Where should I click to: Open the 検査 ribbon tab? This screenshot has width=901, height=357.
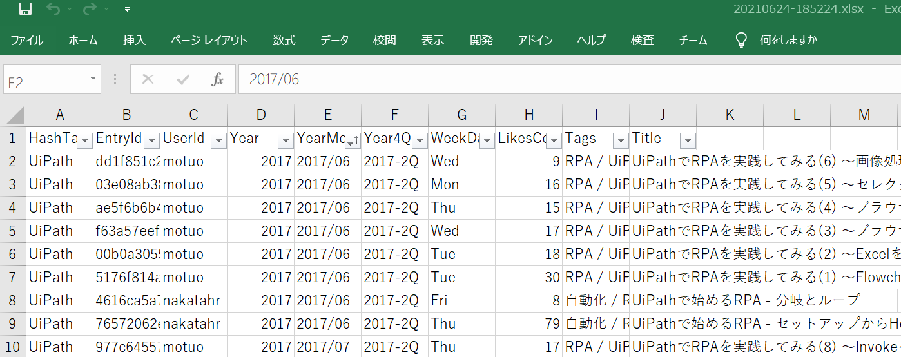tap(643, 40)
